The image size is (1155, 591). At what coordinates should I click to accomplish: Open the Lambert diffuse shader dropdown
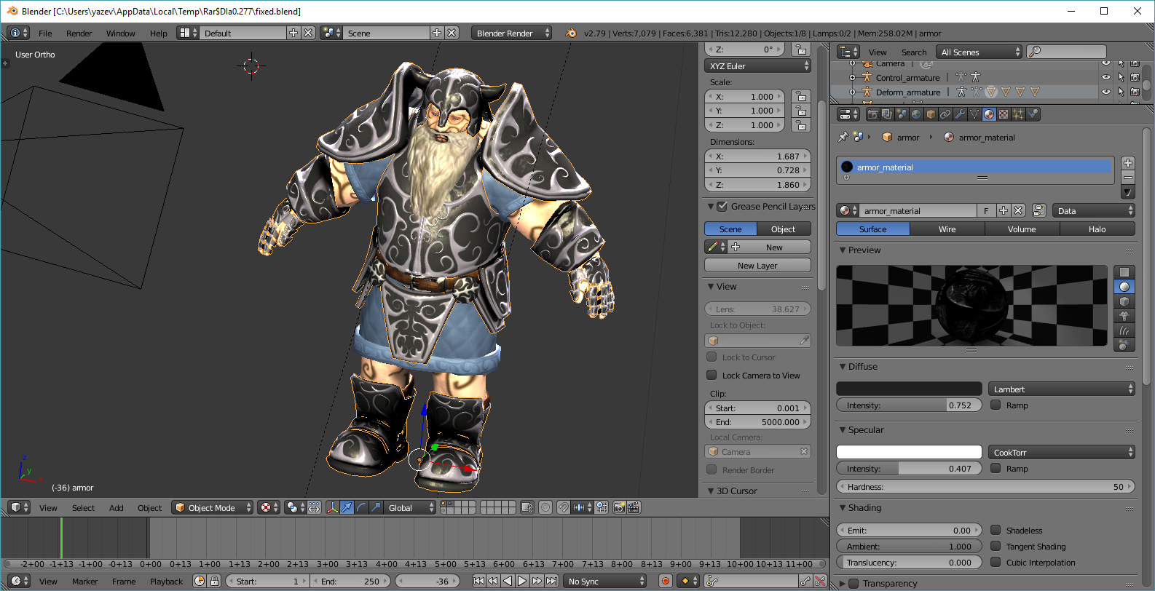pyautogui.click(x=1061, y=389)
